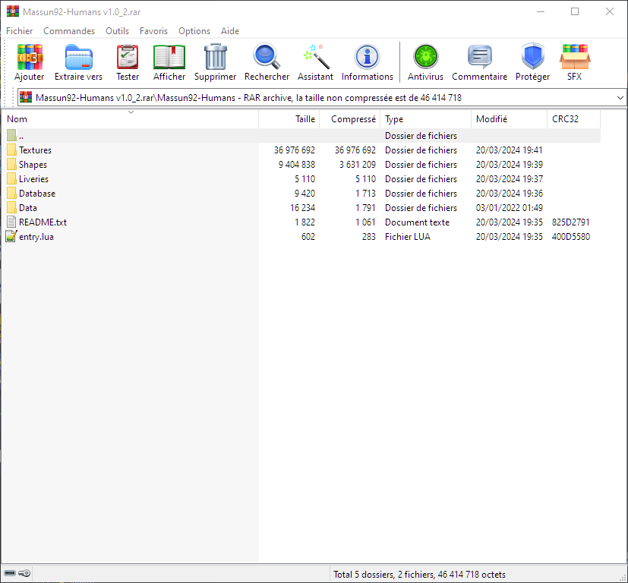Sort by CRC32 column header
This screenshot has height=583, width=628.
pyautogui.click(x=573, y=119)
